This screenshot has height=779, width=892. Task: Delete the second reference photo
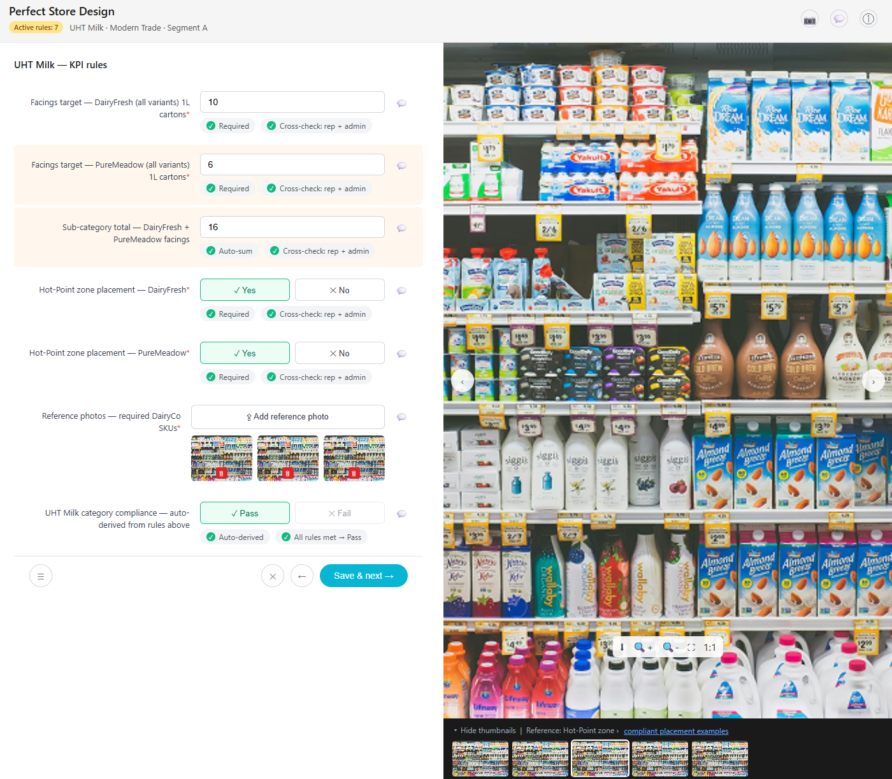pyautogui.click(x=287, y=473)
